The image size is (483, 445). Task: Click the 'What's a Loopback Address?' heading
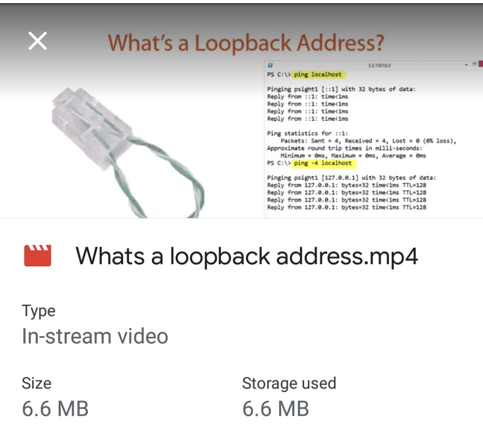coord(246,43)
